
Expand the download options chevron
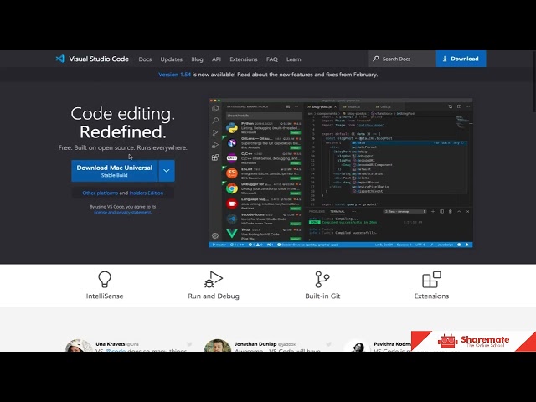pyautogui.click(x=167, y=171)
